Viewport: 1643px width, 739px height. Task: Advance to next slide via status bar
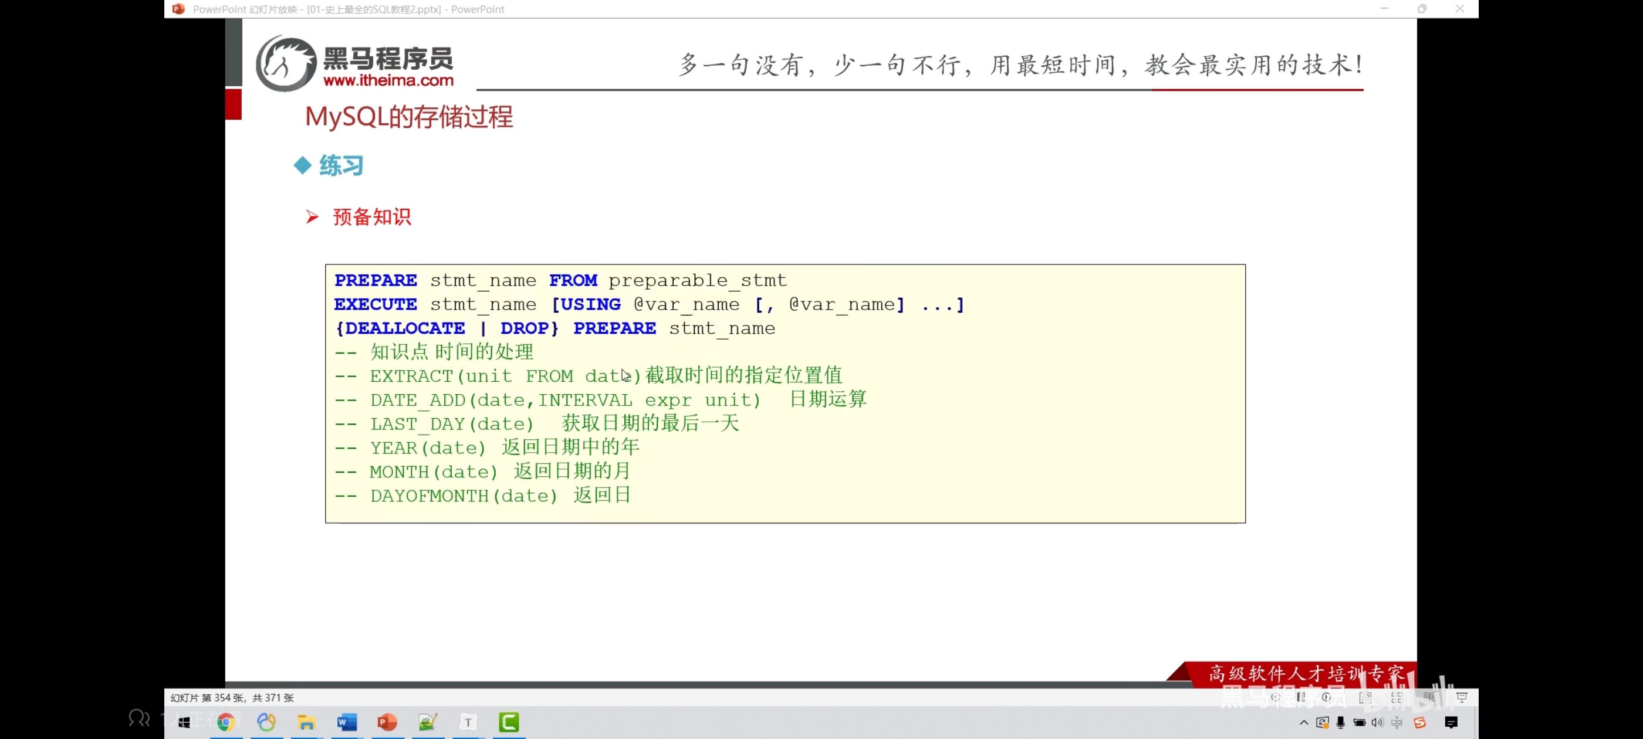(x=1327, y=697)
